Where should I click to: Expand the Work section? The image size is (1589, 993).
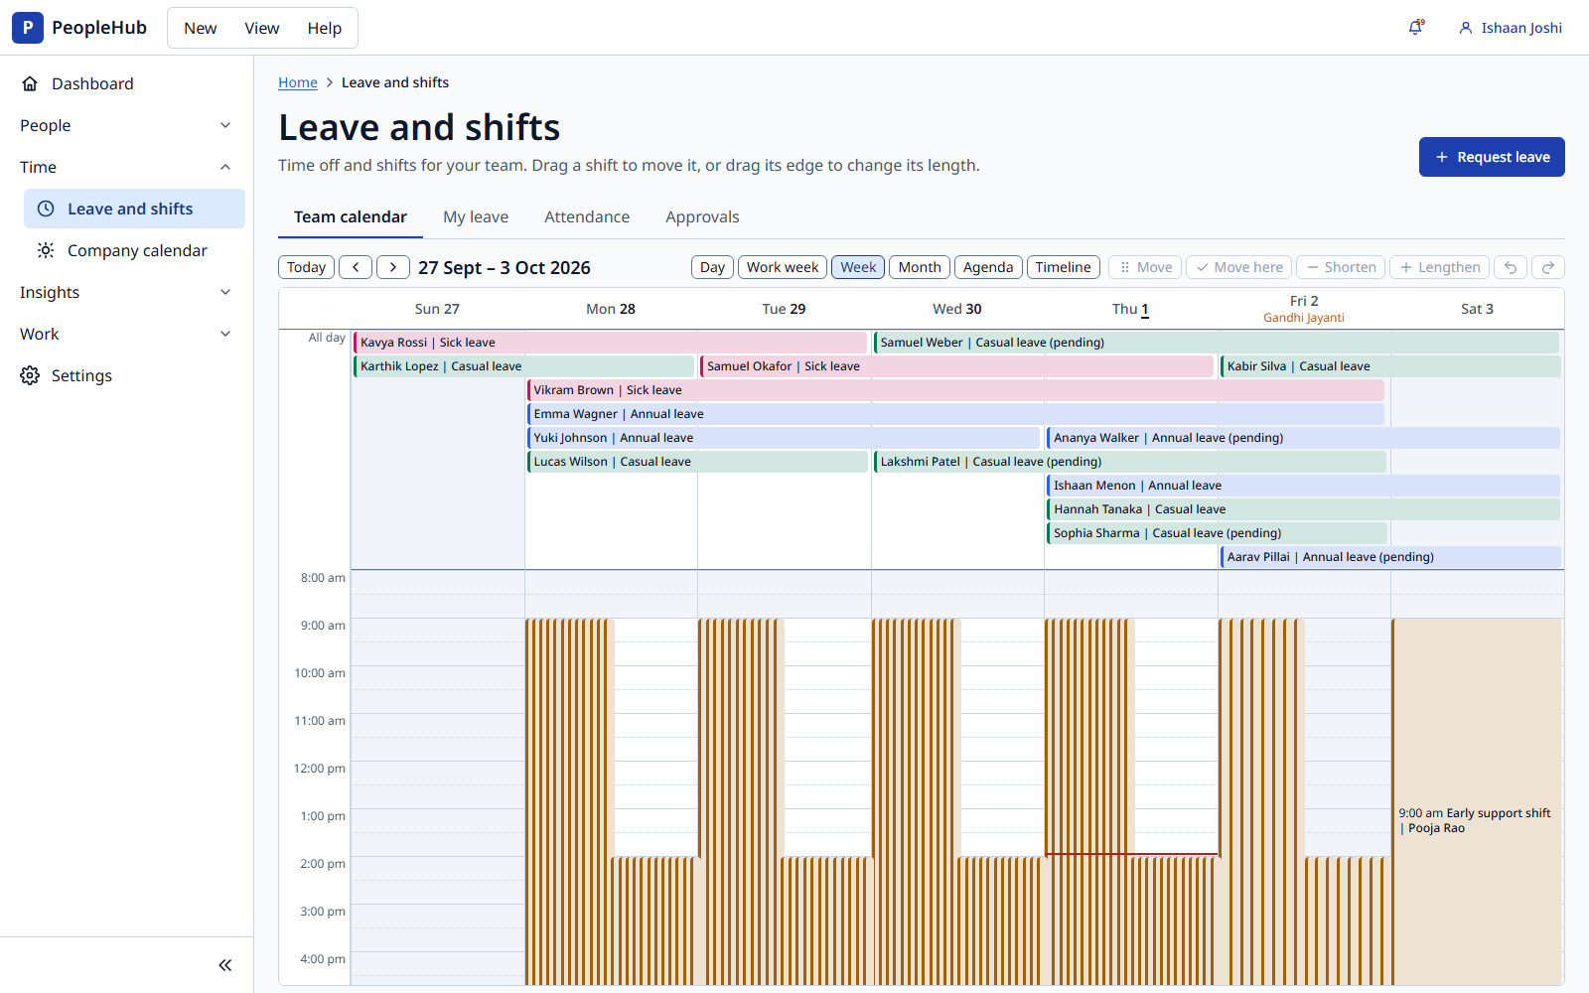pyautogui.click(x=126, y=334)
